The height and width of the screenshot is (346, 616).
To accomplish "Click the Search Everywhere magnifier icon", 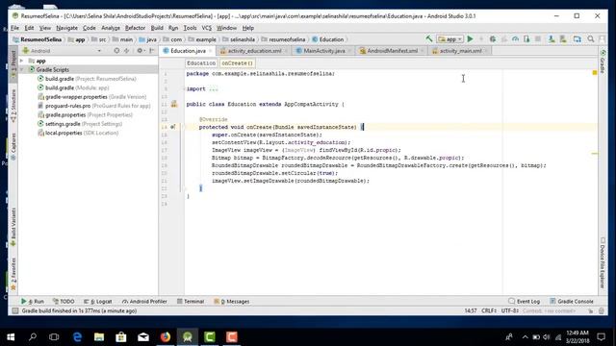I will pos(590,39).
